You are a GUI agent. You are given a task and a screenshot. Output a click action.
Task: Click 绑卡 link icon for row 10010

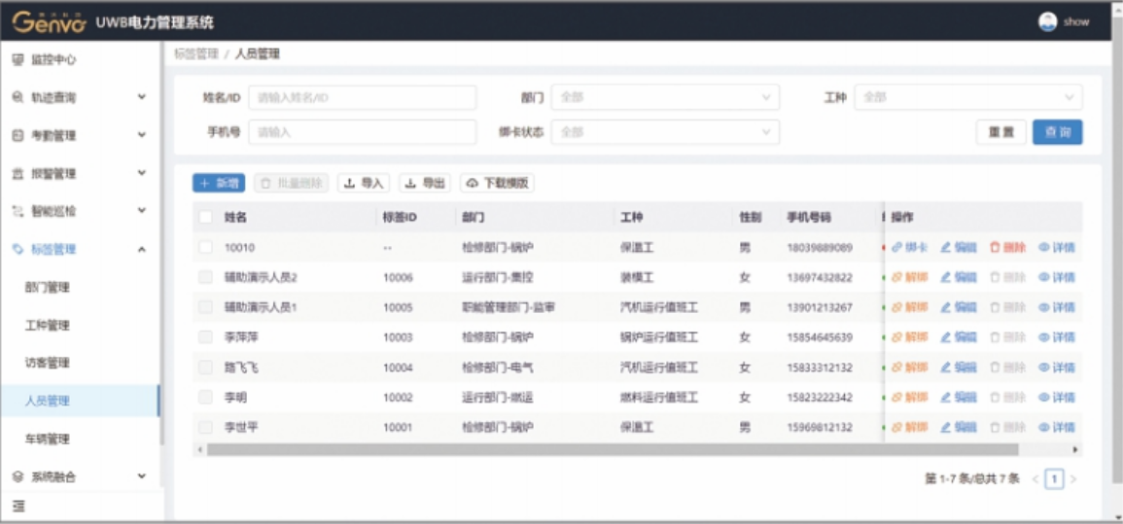[896, 248]
